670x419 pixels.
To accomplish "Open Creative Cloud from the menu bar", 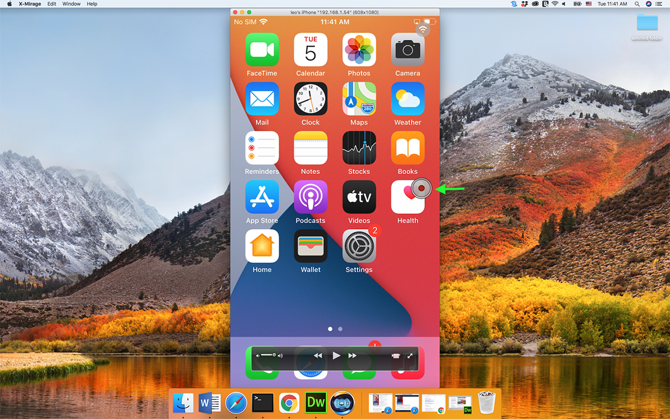I will pyautogui.click(x=535, y=4).
